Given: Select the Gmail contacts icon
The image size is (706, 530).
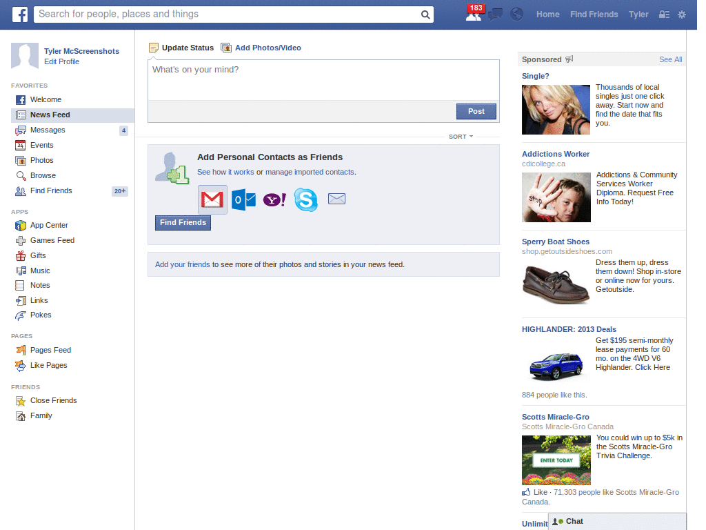Looking at the screenshot, I should [x=212, y=199].
